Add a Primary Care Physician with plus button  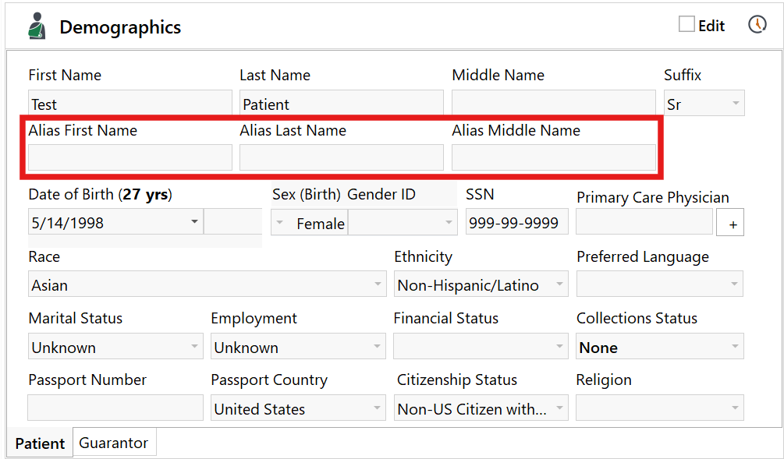731,224
